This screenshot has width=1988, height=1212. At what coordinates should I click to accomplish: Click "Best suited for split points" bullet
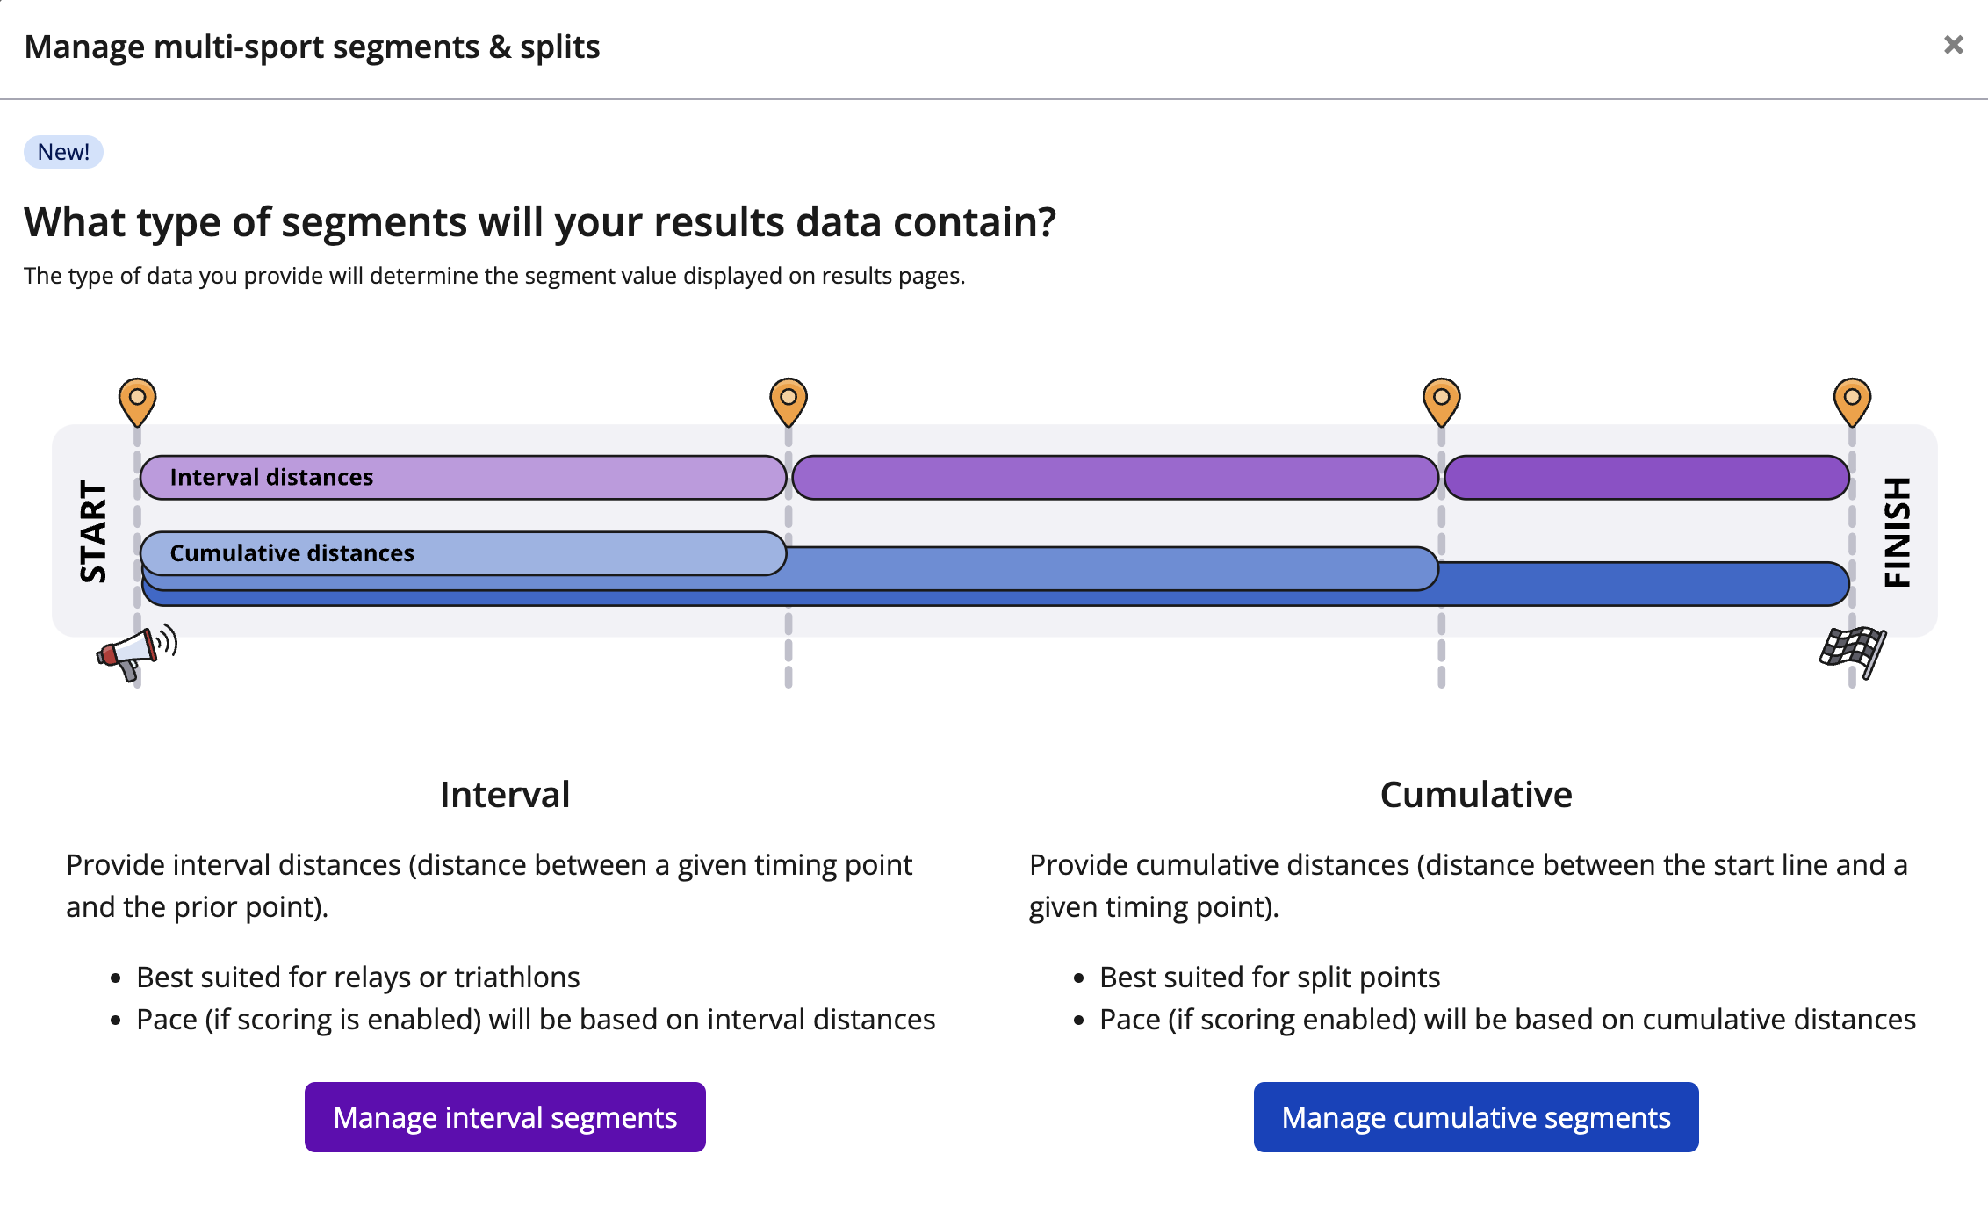[1269, 978]
